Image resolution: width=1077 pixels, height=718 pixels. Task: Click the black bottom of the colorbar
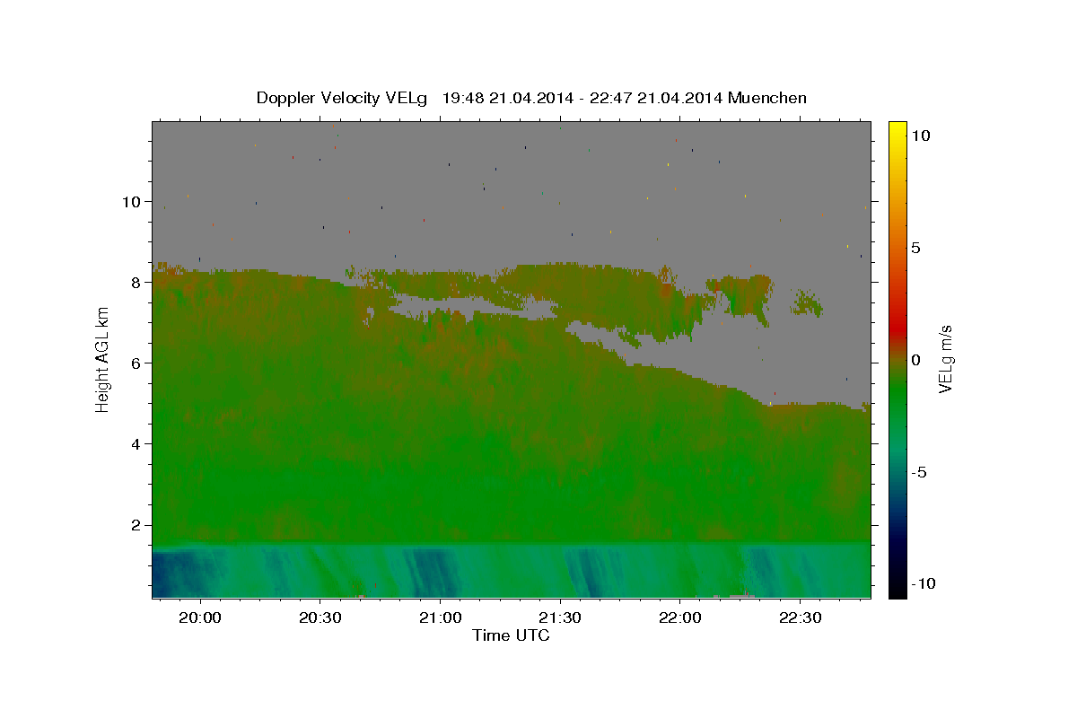(x=897, y=590)
